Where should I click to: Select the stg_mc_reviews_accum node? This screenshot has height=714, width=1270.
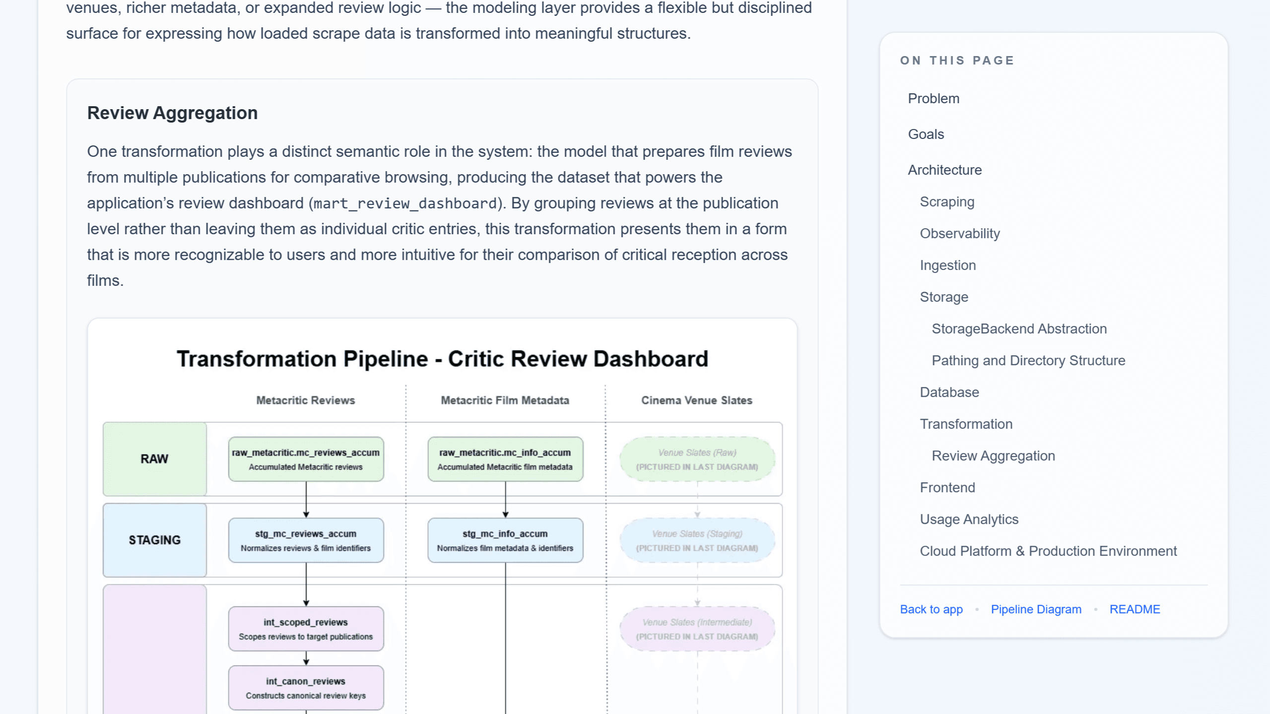pyautogui.click(x=306, y=540)
